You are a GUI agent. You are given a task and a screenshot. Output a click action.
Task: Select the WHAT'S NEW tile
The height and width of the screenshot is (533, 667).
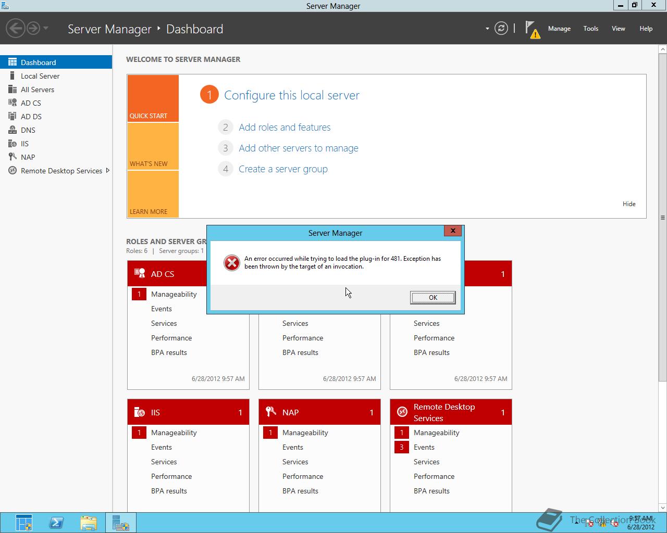(153, 146)
